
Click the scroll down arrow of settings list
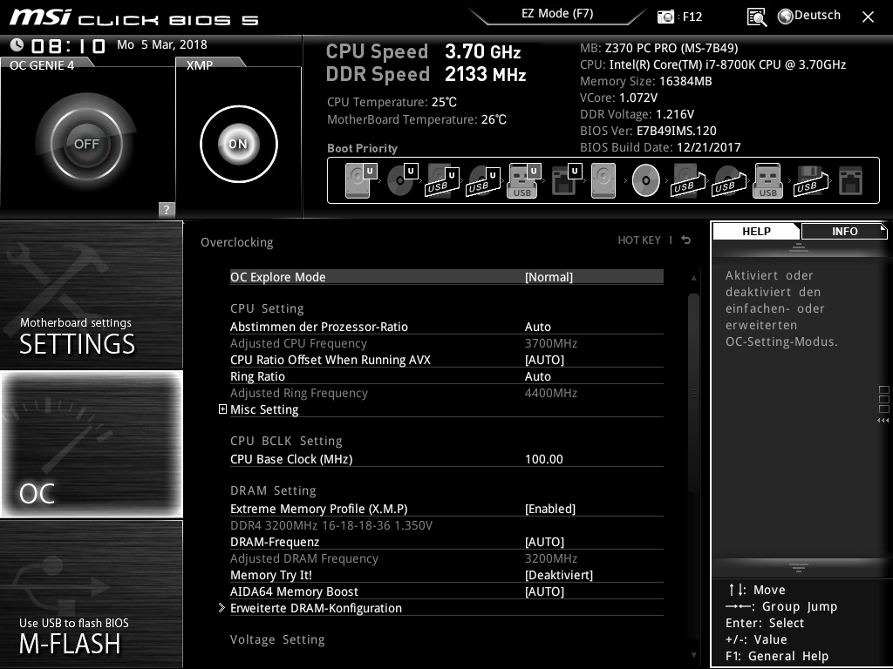pos(693,655)
